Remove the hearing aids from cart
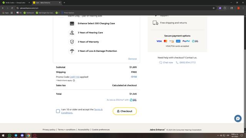 pyautogui.click(x=132, y=59)
